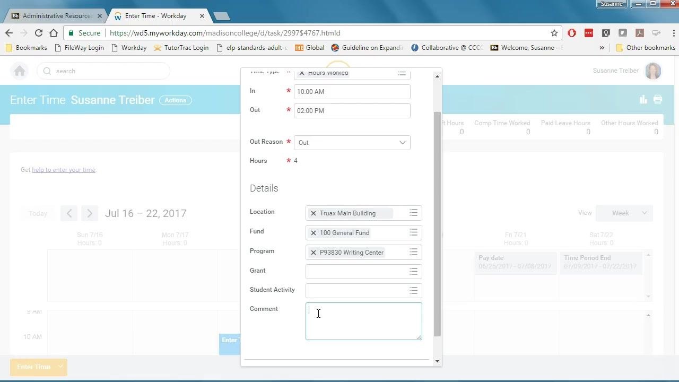This screenshot has height=382, width=679.
Task: Click the Out time field
Action: 352,111
